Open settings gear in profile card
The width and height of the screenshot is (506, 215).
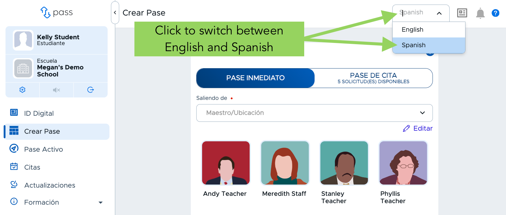coord(22,90)
